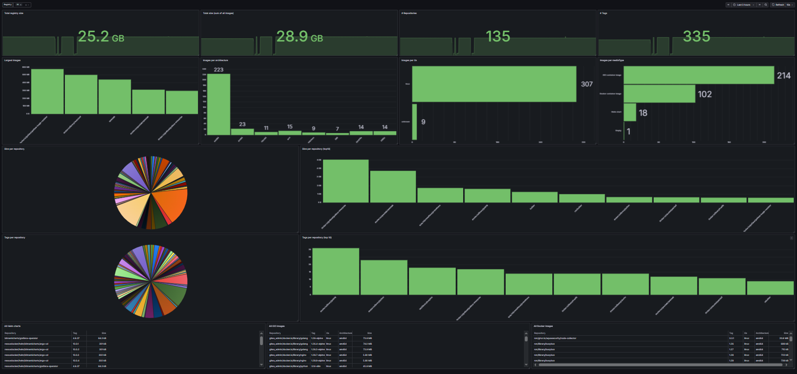Click scroll-up arrow of All Helm charts table
The width and height of the screenshot is (797, 374).
(261, 333)
